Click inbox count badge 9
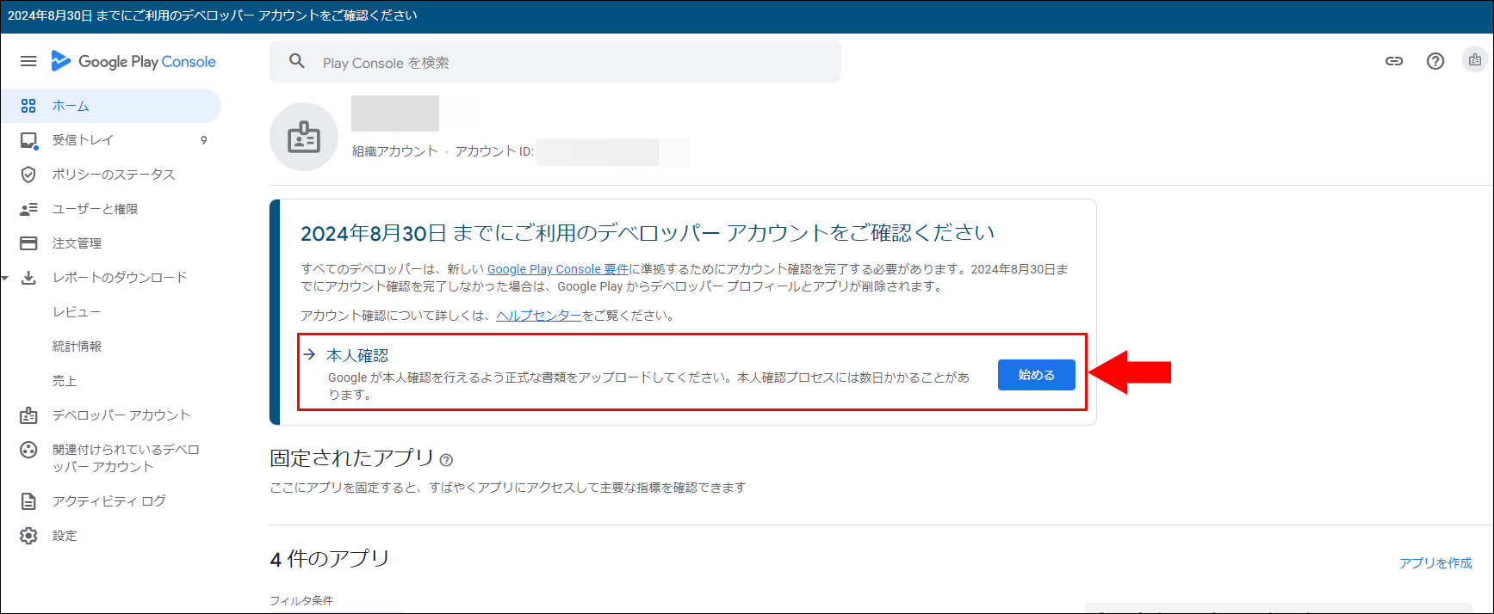Screen dimensions: 1494x614 coord(204,140)
